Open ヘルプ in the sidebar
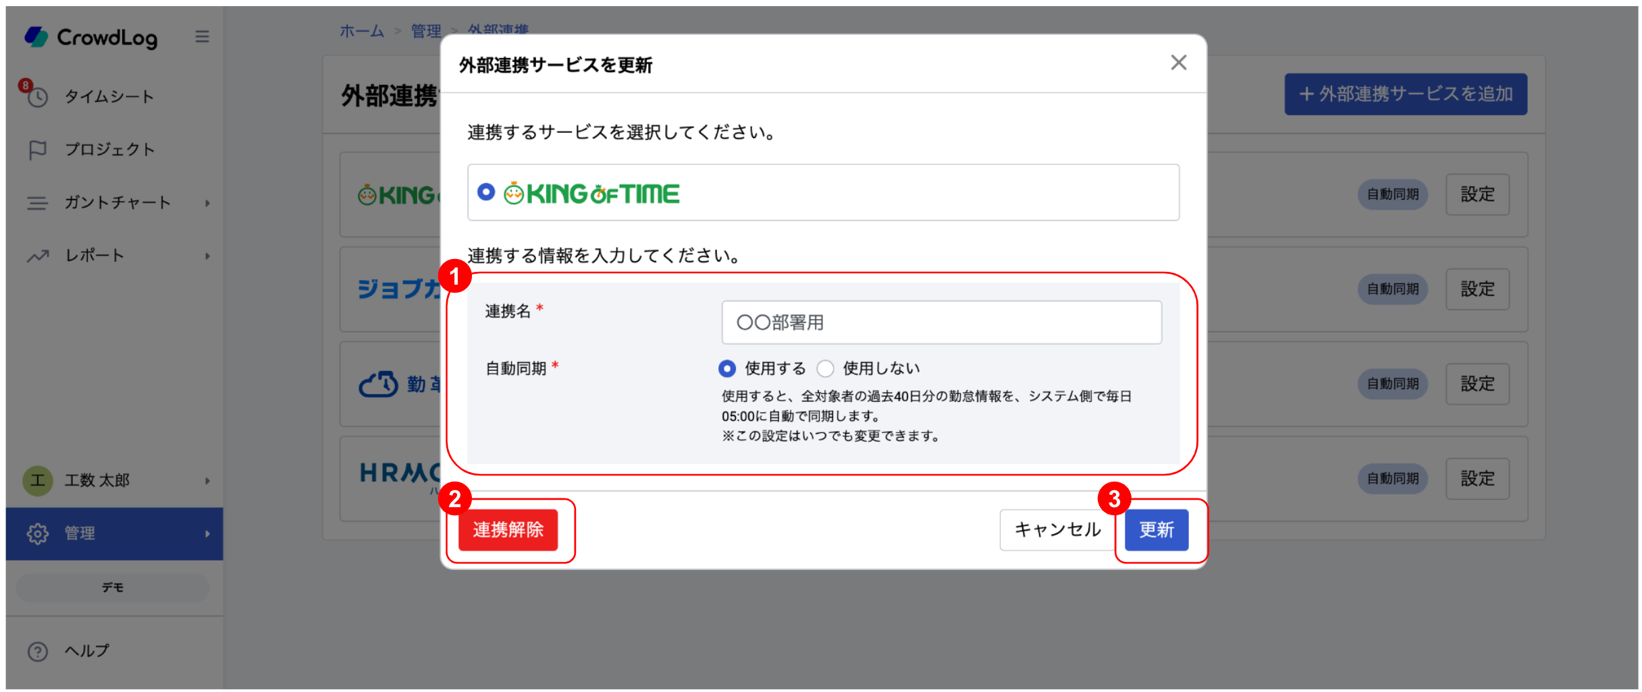The image size is (1642, 692). [x=115, y=651]
